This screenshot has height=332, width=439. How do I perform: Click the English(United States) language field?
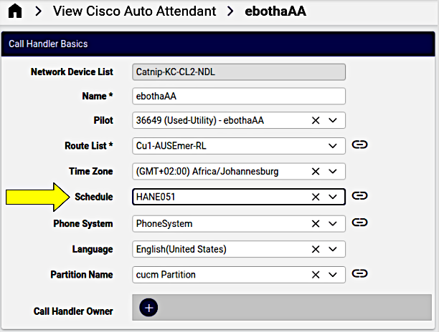(239, 249)
